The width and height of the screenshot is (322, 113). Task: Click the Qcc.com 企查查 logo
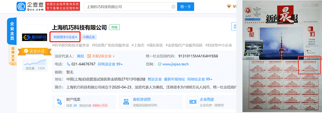click(30, 6)
